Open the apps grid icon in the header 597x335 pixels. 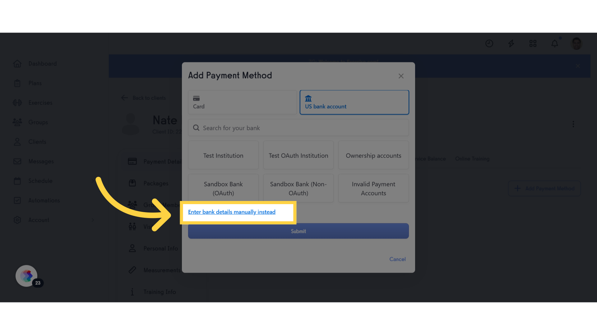coord(533,43)
